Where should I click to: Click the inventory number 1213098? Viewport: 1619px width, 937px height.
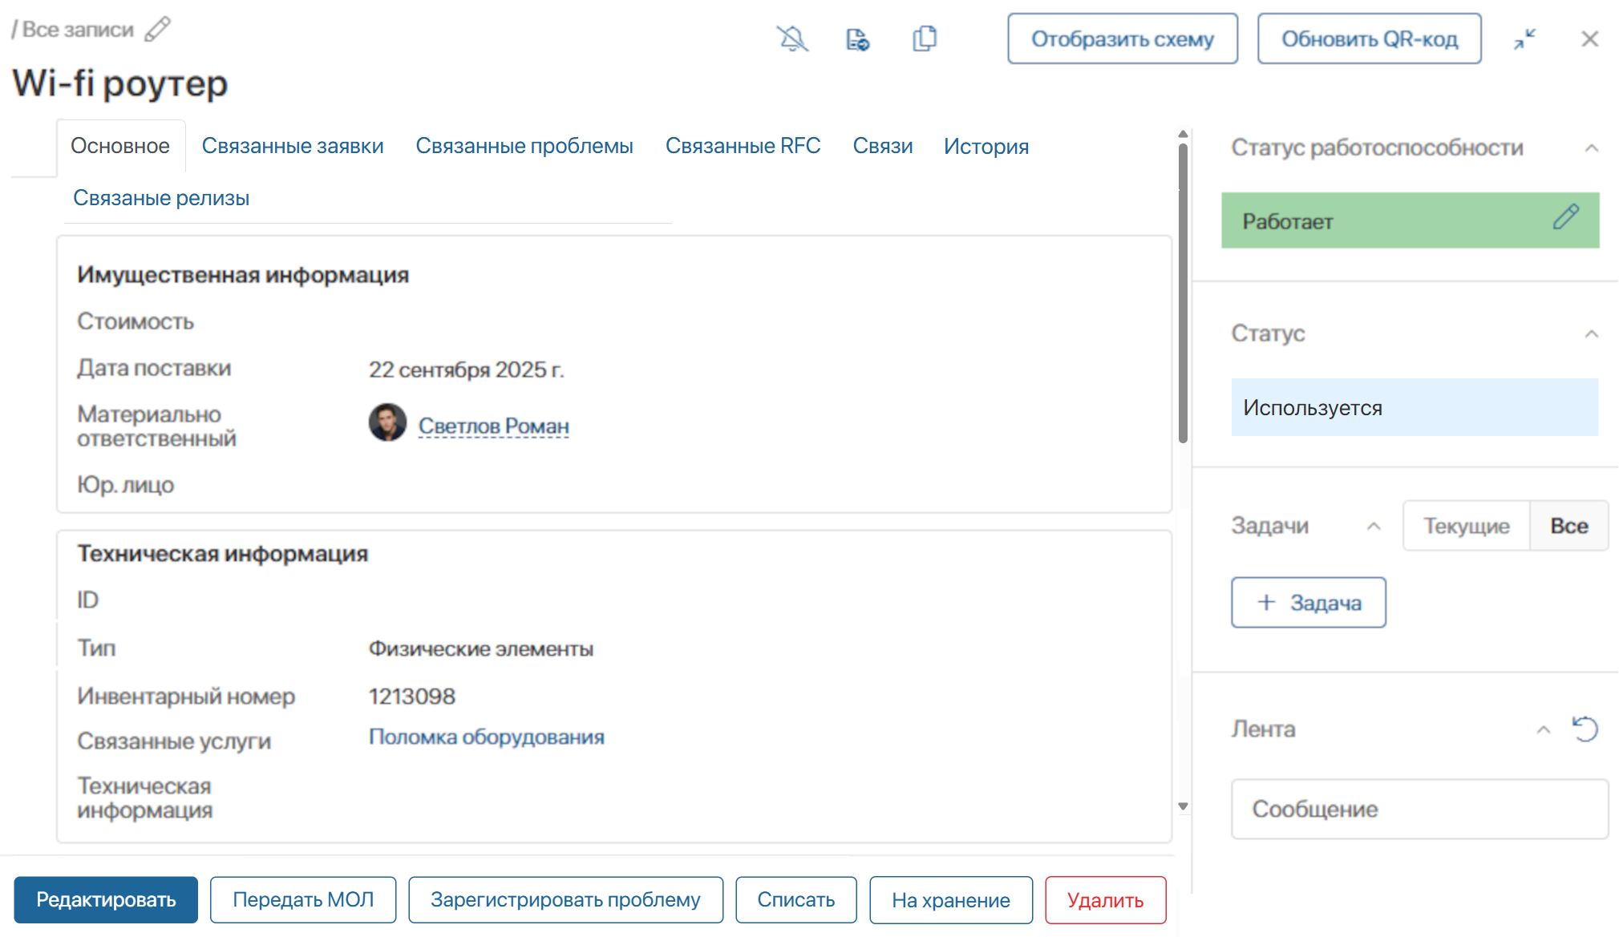click(x=412, y=697)
